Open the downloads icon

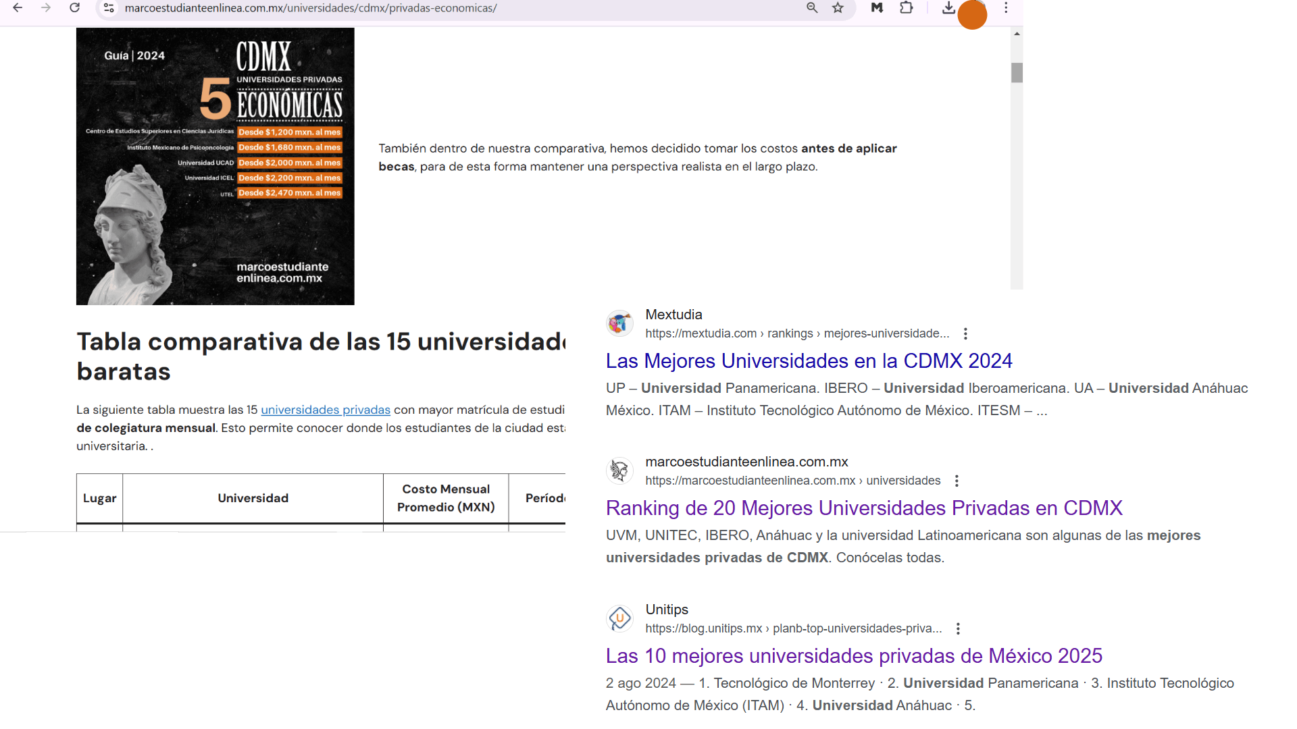[x=948, y=8]
